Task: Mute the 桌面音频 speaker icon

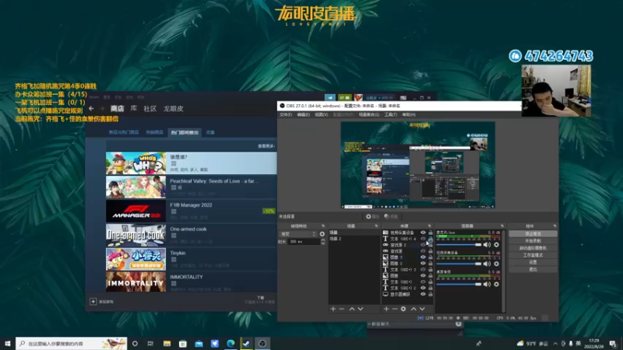Action: 487,284
